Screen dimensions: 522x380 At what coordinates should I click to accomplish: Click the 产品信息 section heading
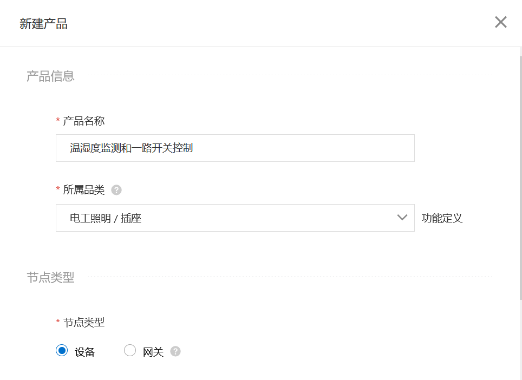tap(50, 76)
